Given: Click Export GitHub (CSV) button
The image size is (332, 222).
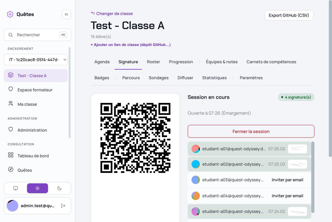Looking at the screenshot, I should click(289, 15).
